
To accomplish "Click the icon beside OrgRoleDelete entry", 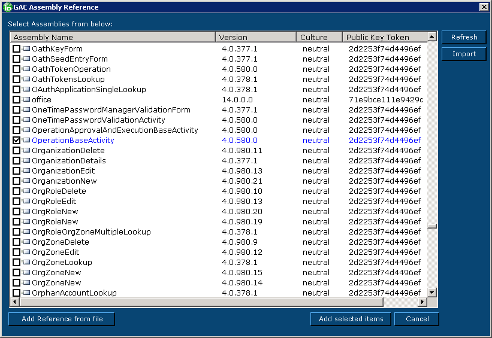I will click(26, 191).
